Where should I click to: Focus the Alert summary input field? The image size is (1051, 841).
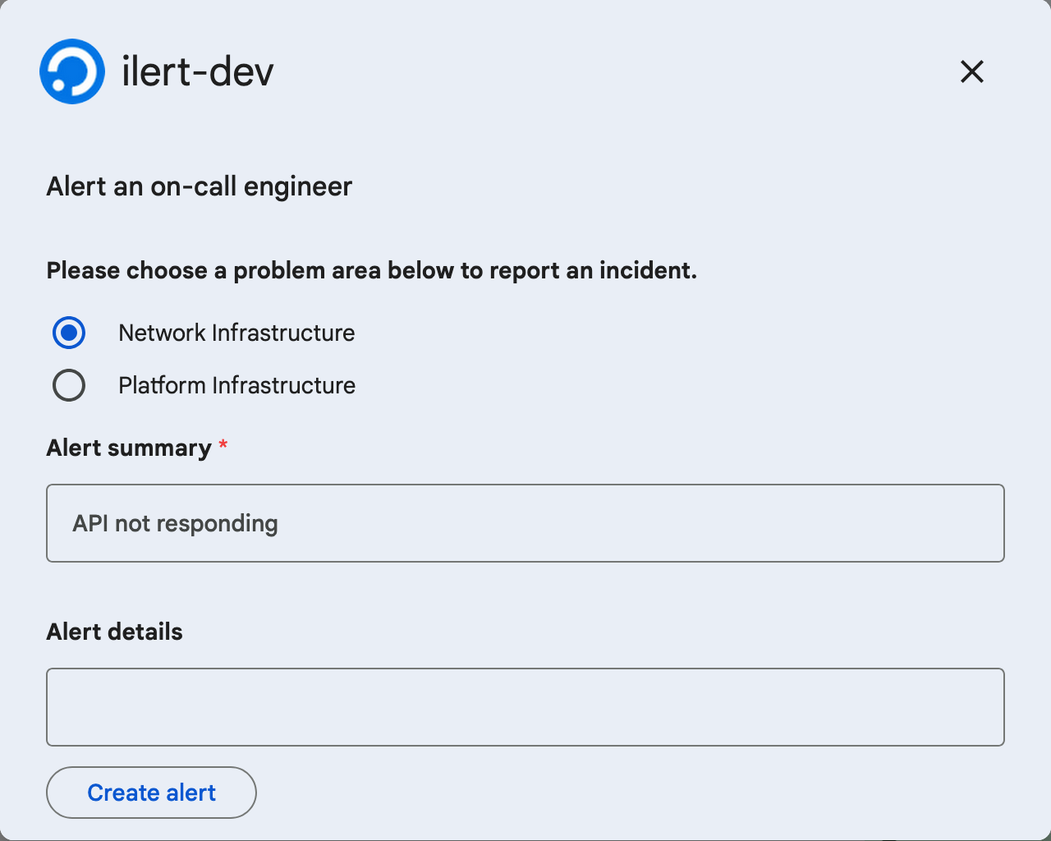[x=525, y=523]
